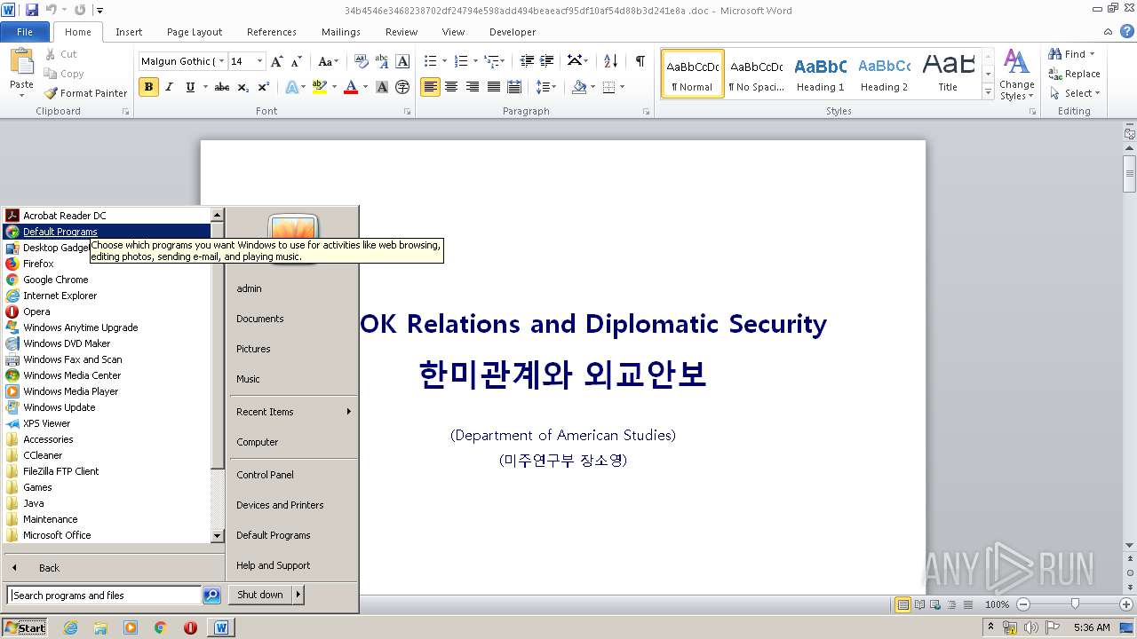Switch to the Developer tab
The image size is (1137, 639).
click(513, 32)
